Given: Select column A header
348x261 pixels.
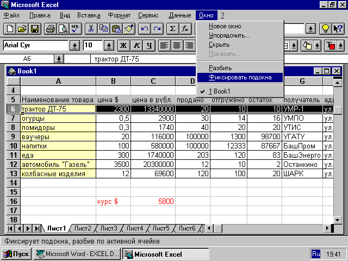Looking at the screenshot, I should click(x=58, y=81).
